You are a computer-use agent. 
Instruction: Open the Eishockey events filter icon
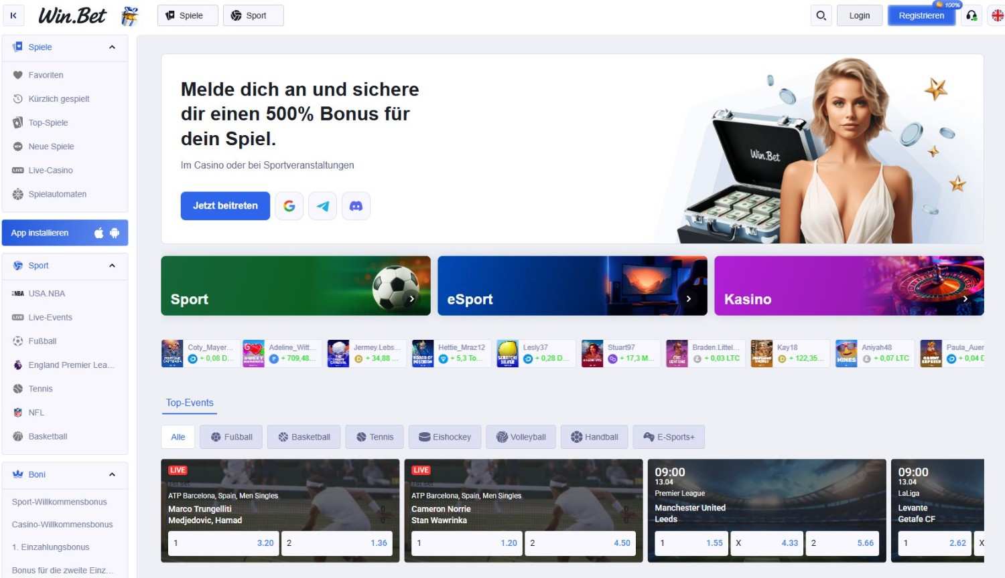click(x=423, y=436)
